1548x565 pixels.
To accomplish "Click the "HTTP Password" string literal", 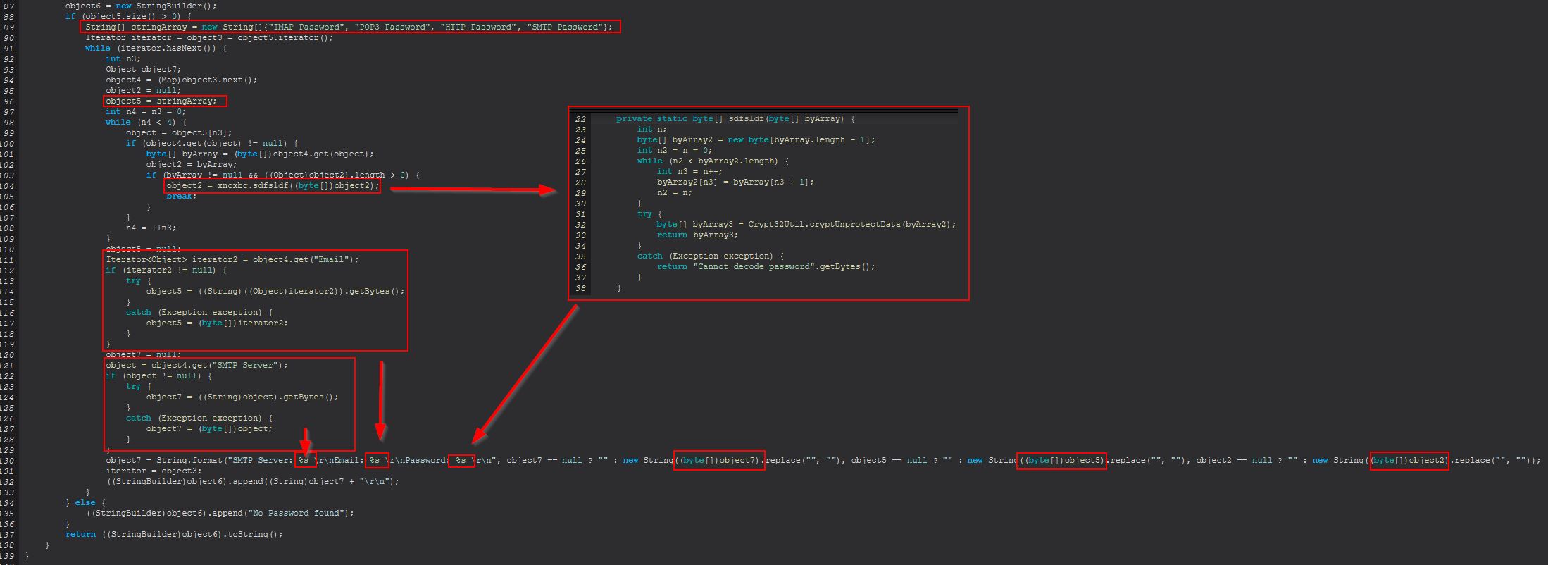I will pyautogui.click(x=478, y=27).
